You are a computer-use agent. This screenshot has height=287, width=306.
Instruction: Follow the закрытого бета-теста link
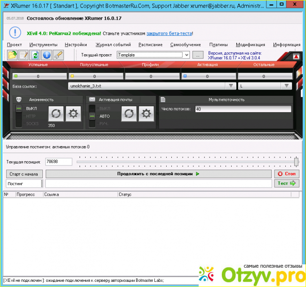[x=169, y=34]
